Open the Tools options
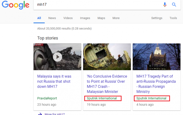Image resolution: width=183 pixels, height=115 pixels. [173, 18]
